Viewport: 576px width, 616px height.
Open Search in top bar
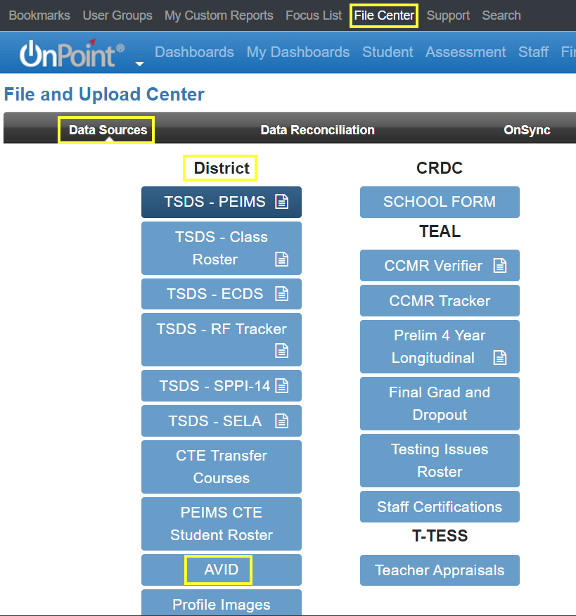(x=501, y=15)
